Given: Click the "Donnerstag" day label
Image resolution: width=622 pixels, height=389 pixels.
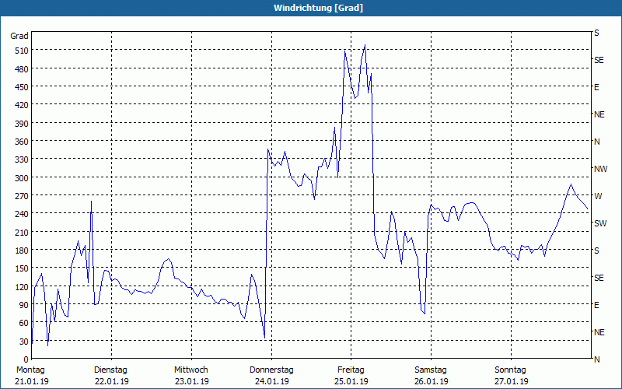Looking at the screenshot, I should pos(271,370).
